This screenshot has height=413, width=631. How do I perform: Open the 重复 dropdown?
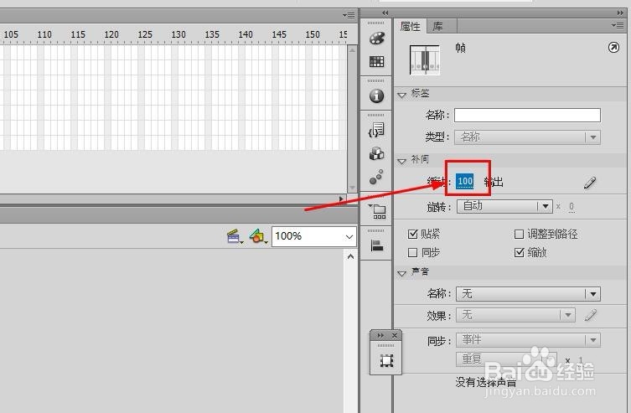[x=506, y=359]
